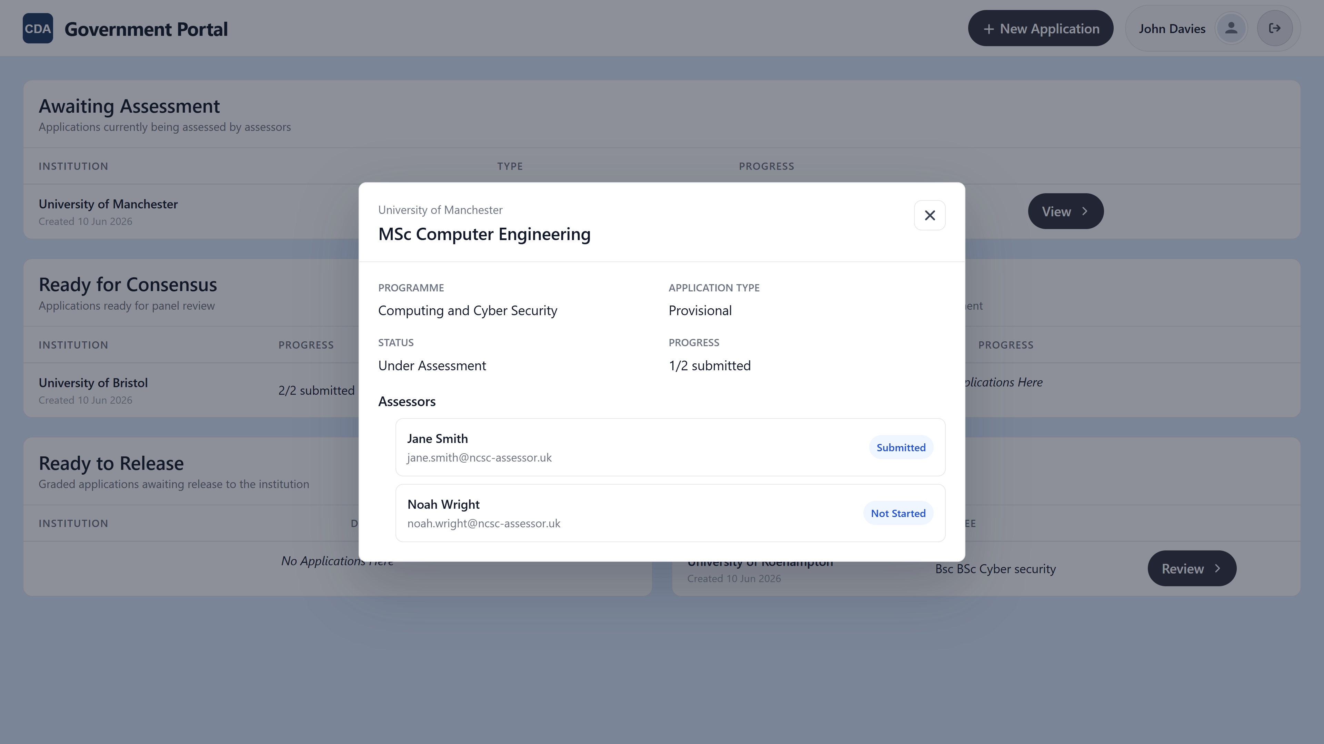View the University of Manchester application

(1065, 211)
